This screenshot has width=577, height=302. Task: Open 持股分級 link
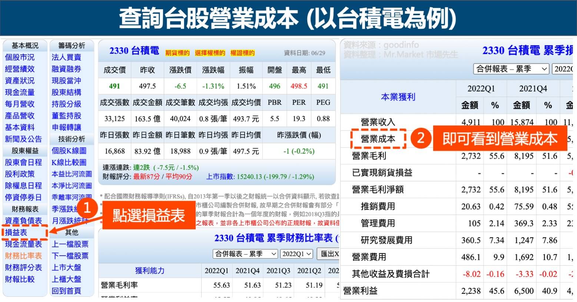click(66, 104)
